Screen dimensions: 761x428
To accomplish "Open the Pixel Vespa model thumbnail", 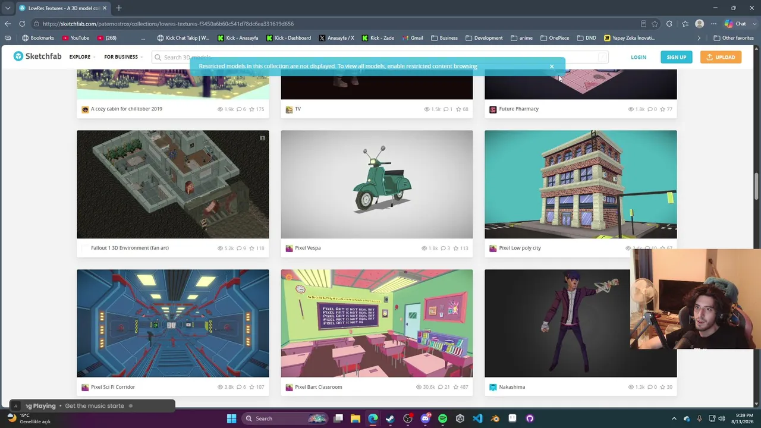I will click(377, 184).
